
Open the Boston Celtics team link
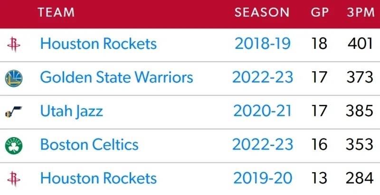89,145
